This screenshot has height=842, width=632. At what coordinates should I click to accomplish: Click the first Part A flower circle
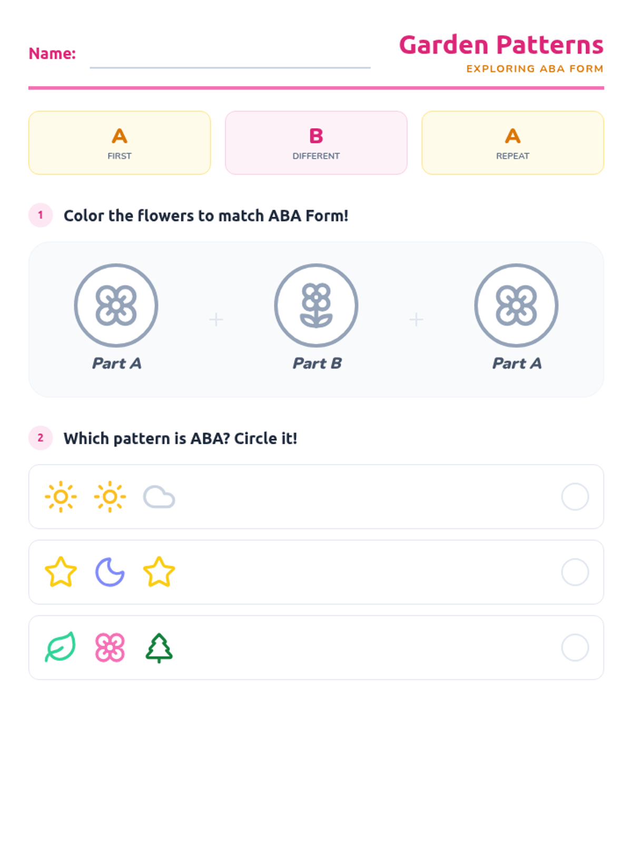116,305
